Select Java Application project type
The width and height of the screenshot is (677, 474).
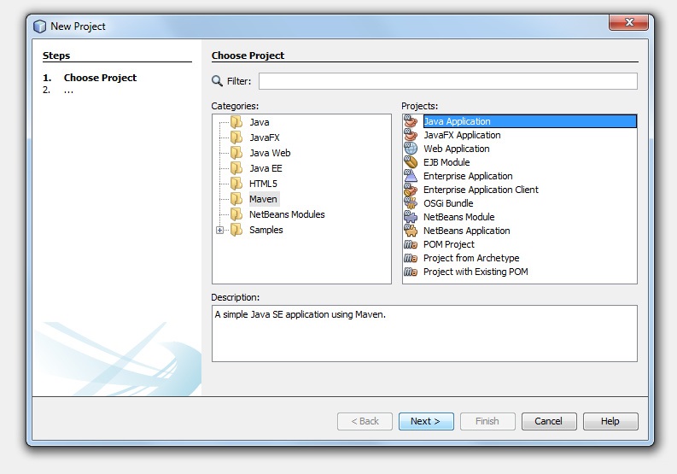click(x=530, y=121)
